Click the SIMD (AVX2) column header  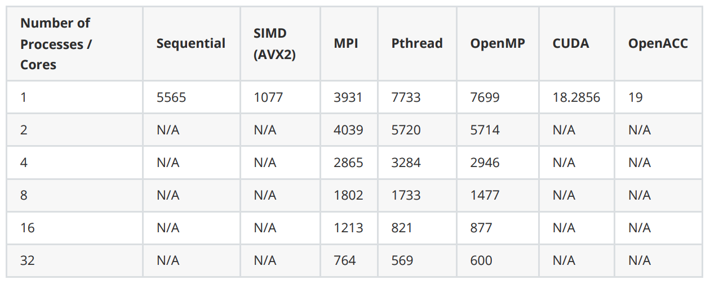click(274, 44)
